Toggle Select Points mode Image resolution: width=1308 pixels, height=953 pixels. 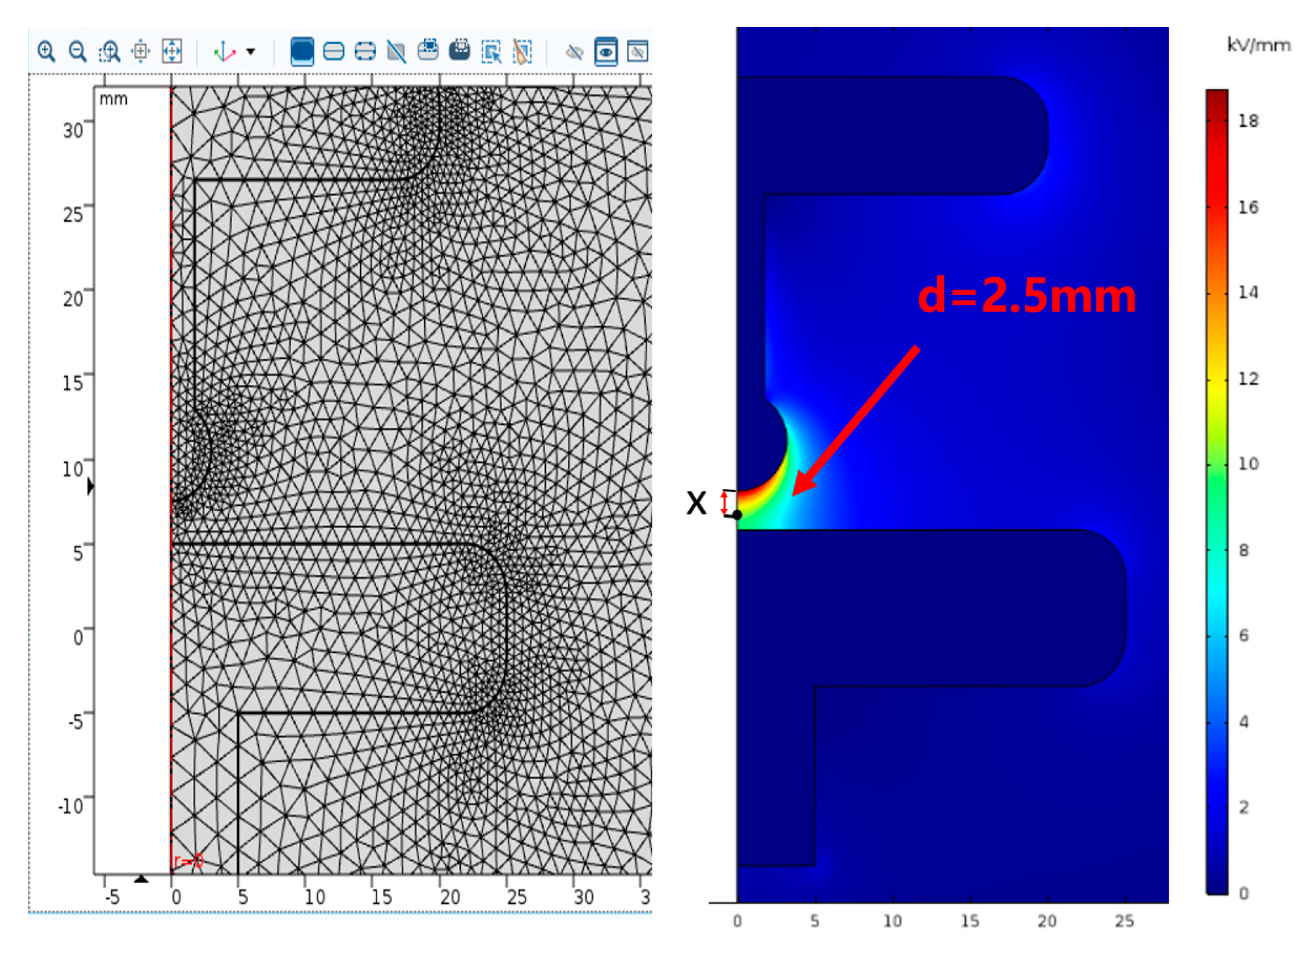[365, 51]
